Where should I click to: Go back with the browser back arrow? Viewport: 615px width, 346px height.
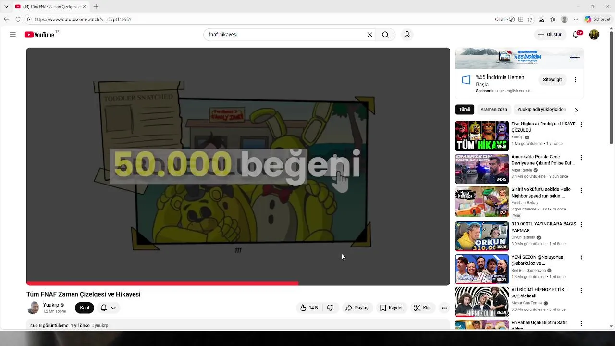point(6,19)
